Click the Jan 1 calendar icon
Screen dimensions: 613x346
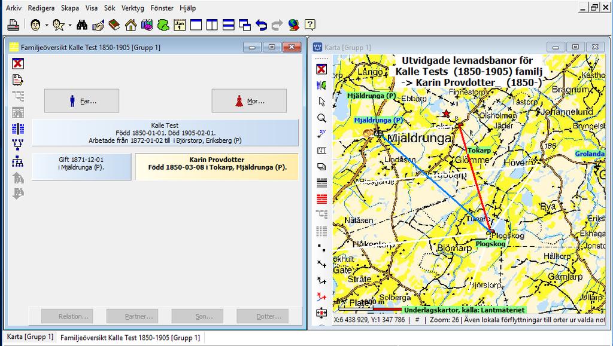[x=180, y=25]
